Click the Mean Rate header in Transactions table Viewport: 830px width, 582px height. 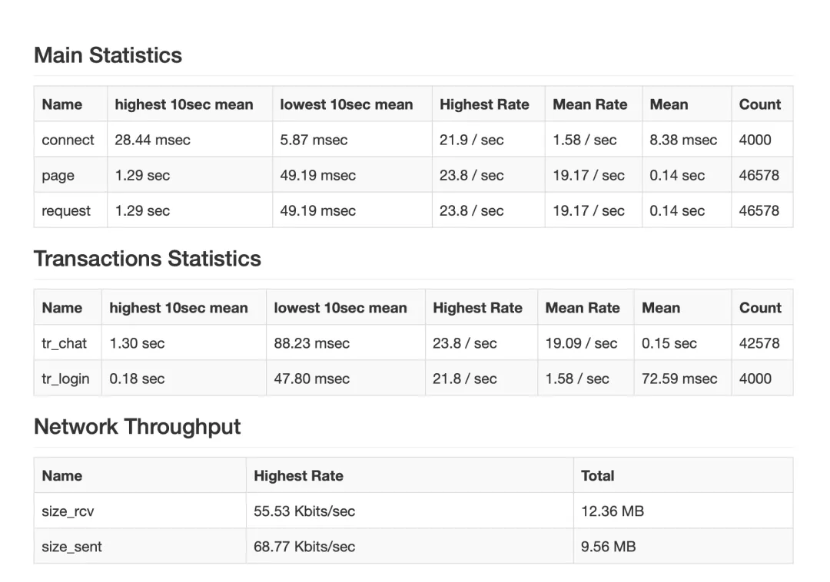coord(583,308)
